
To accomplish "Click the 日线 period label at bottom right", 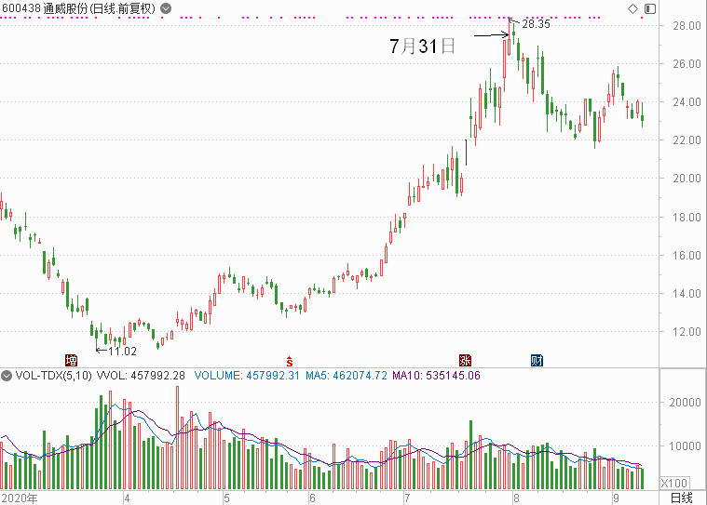I will [x=681, y=498].
